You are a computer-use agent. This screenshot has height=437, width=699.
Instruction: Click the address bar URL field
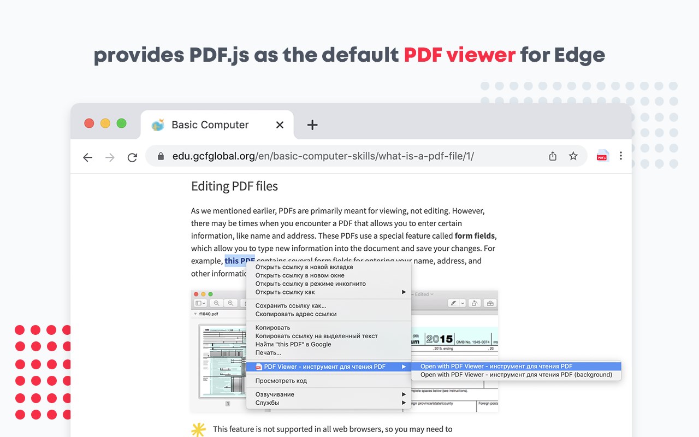point(366,156)
